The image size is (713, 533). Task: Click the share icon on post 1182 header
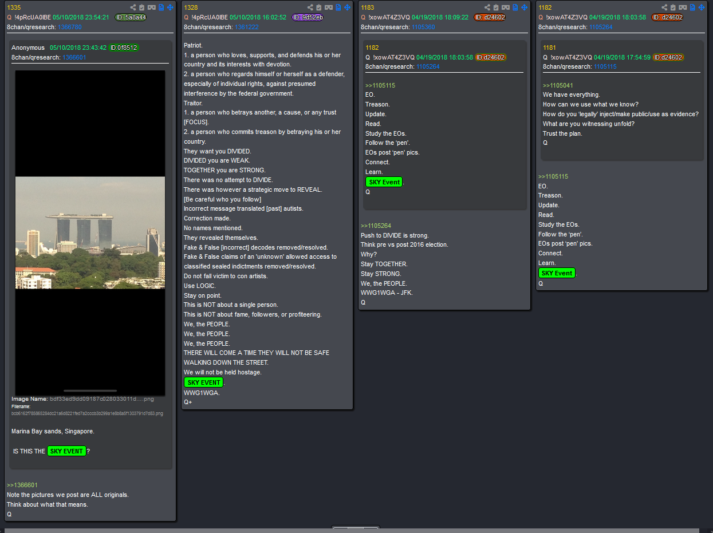pyautogui.click(x=664, y=7)
